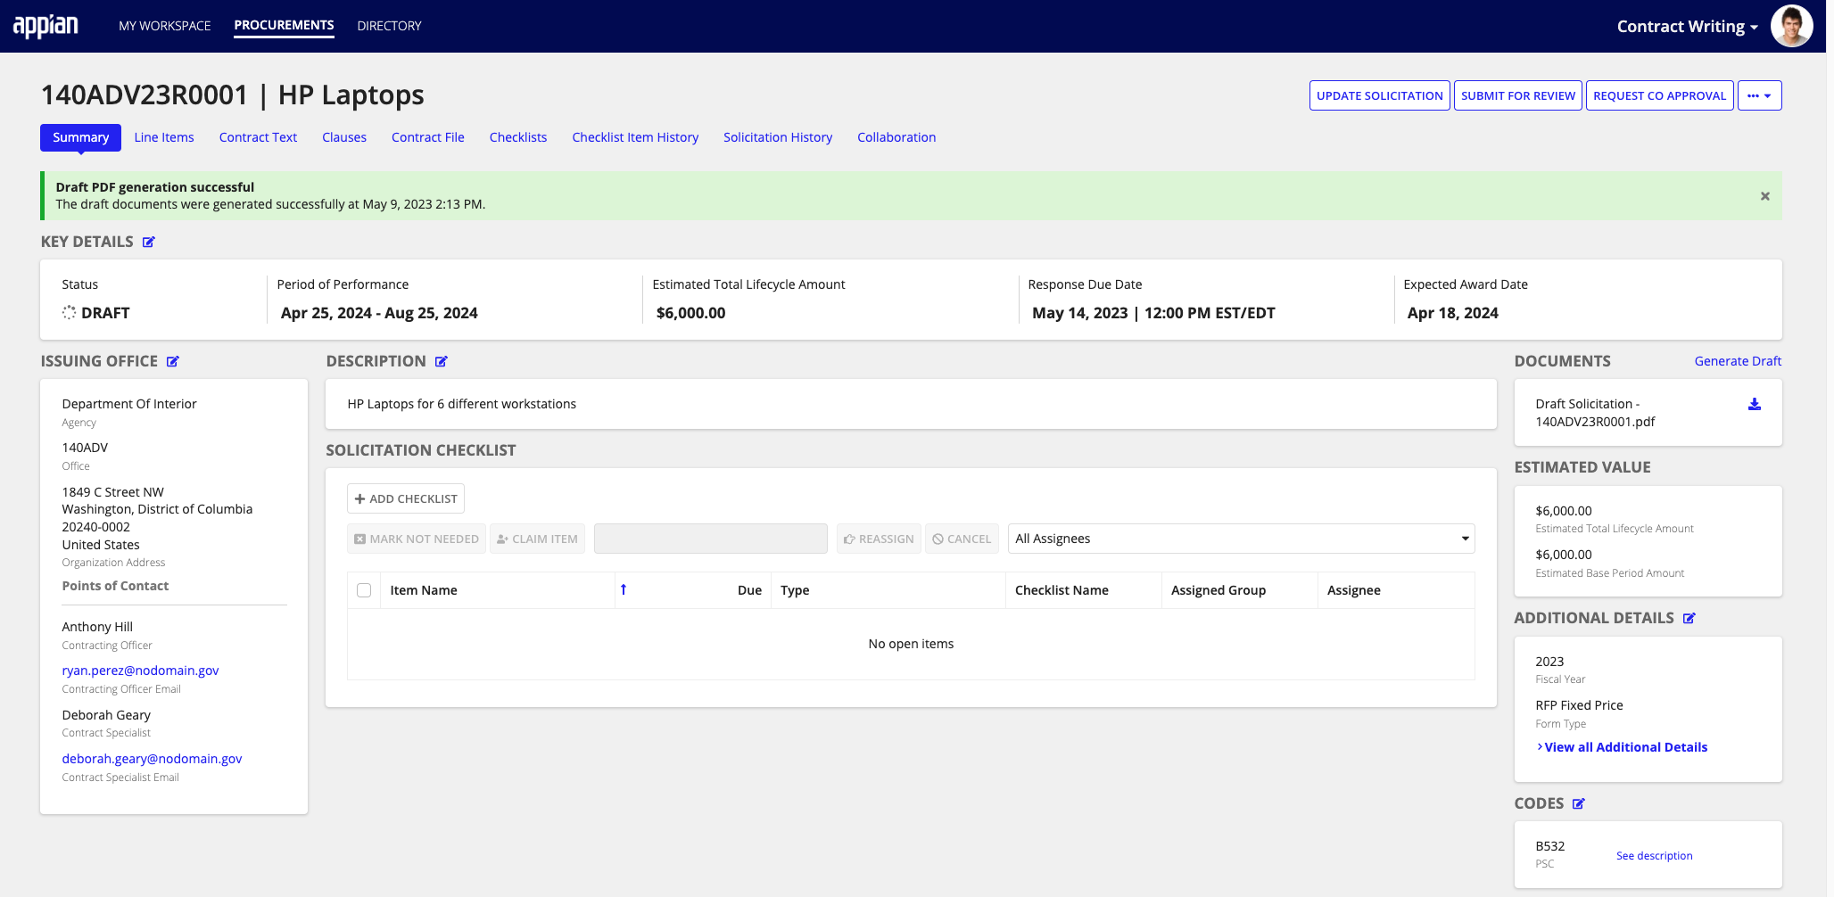Click Cancel button in checklist toolbar
The width and height of the screenshot is (1834, 897).
coord(962,539)
